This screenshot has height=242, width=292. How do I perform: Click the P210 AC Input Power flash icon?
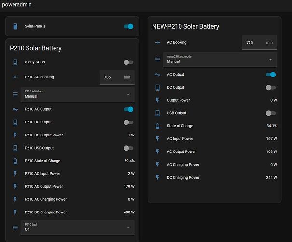[x=15, y=174]
